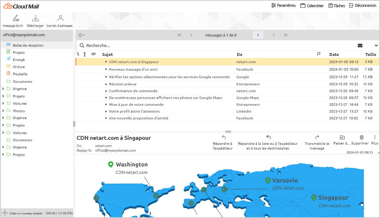Click the Cloud Mail logo

21,6
